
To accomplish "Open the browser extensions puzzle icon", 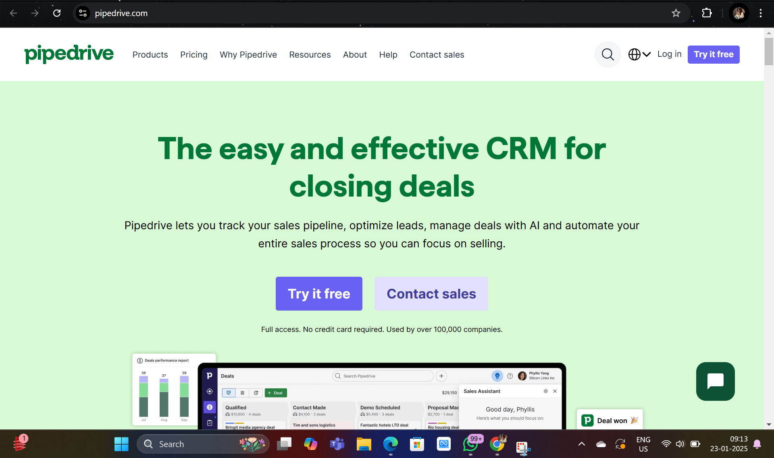I will click(x=707, y=13).
